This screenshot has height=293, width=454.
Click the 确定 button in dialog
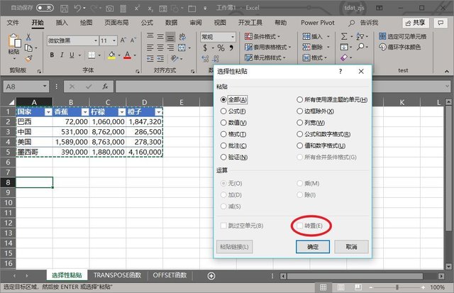(x=313, y=246)
